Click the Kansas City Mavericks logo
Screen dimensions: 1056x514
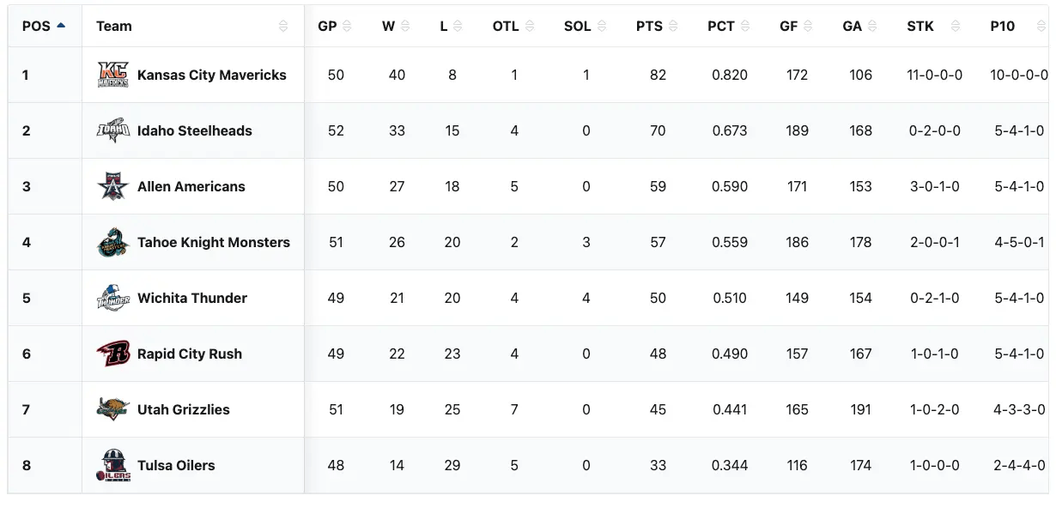click(x=113, y=76)
